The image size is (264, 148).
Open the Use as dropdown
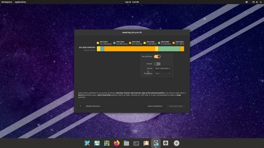coord(163,69)
